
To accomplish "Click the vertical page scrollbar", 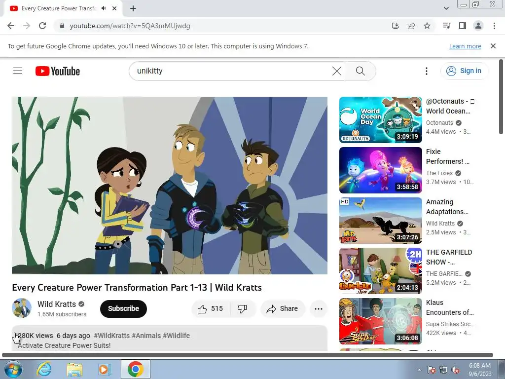I will click(501, 97).
